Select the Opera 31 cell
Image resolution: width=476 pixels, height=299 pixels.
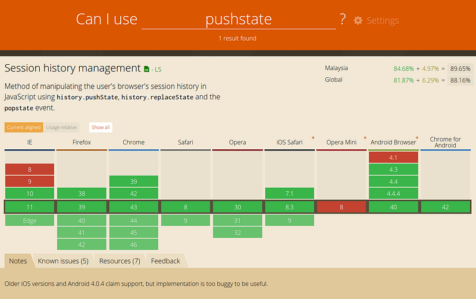click(x=237, y=221)
